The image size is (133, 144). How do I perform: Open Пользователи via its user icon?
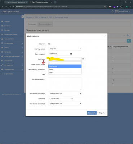coord(2,39)
